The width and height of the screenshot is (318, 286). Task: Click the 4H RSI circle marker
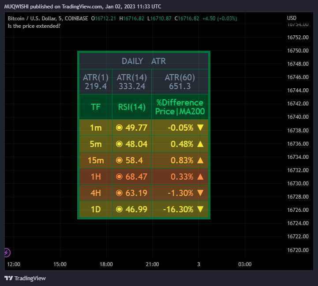tap(119, 193)
